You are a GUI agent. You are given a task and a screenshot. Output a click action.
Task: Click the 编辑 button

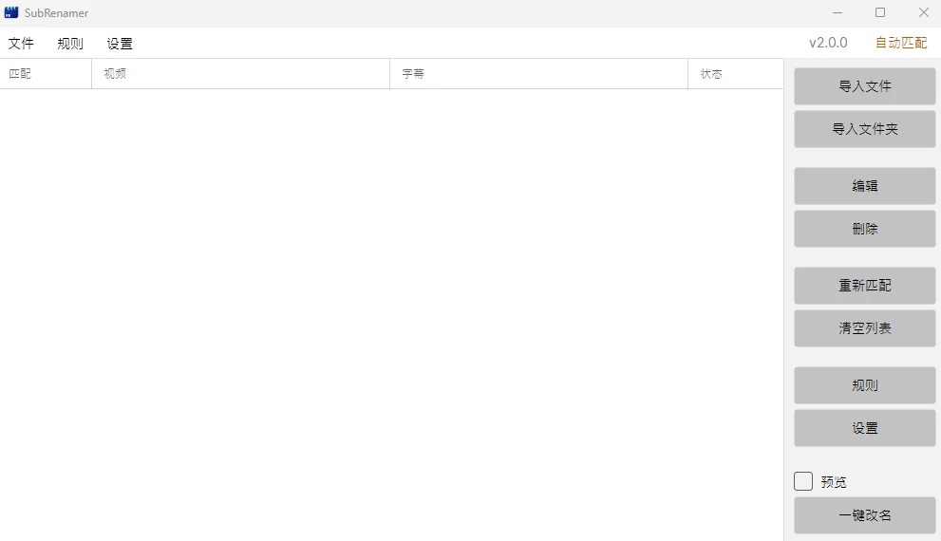click(864, 186)
